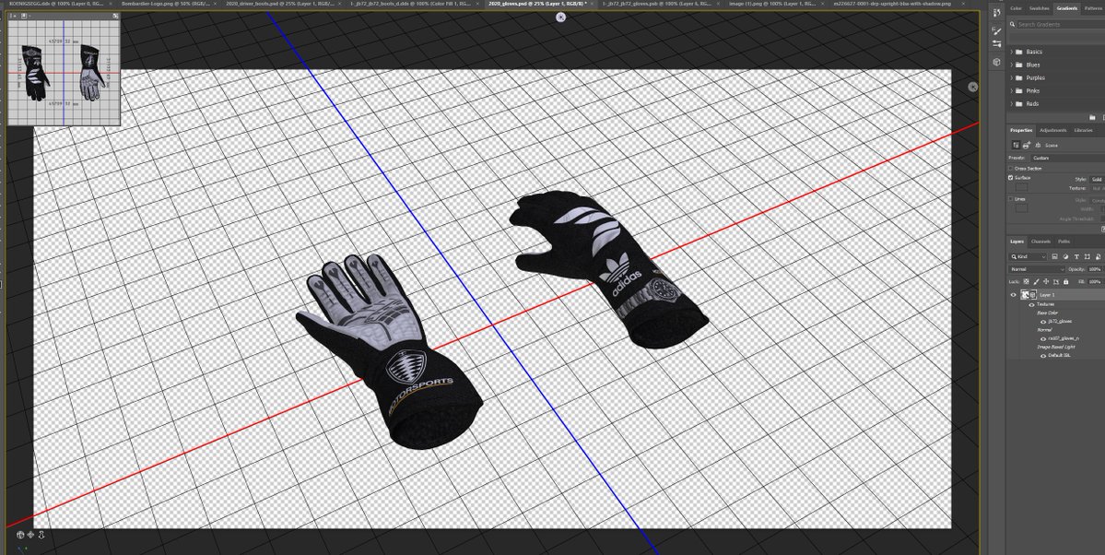Open the 3D panel cube icon
1105x555 pixels.
click(996, 62)
